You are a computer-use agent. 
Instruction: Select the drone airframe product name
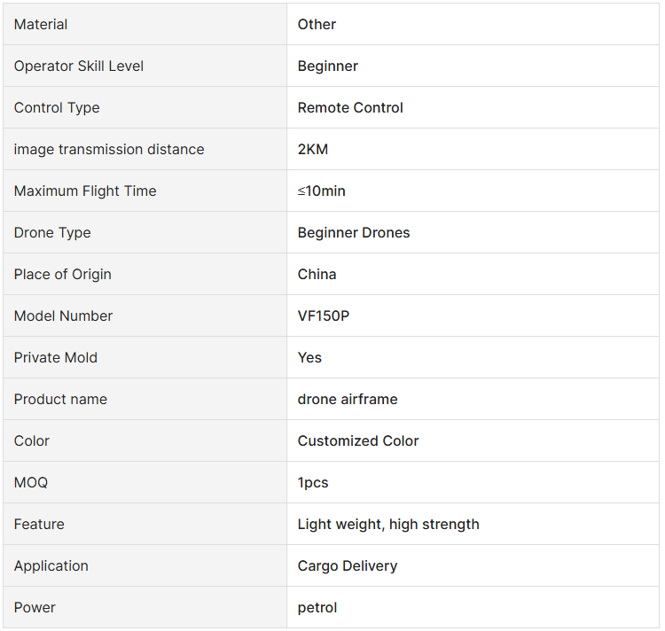pyautogui.click(x=348, y=399)
